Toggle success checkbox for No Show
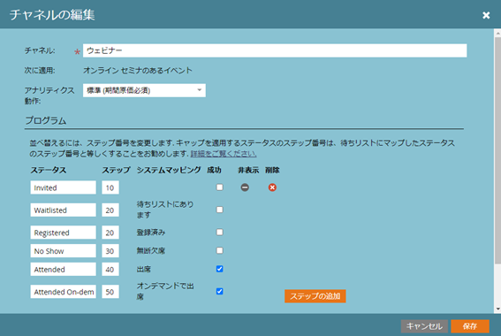Image resolution: width=501 pixels, height=336 pixels. point(219,250)
